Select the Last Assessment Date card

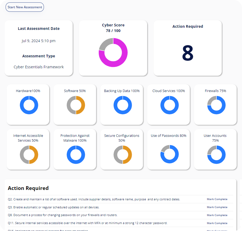click(x=39, y=48)
